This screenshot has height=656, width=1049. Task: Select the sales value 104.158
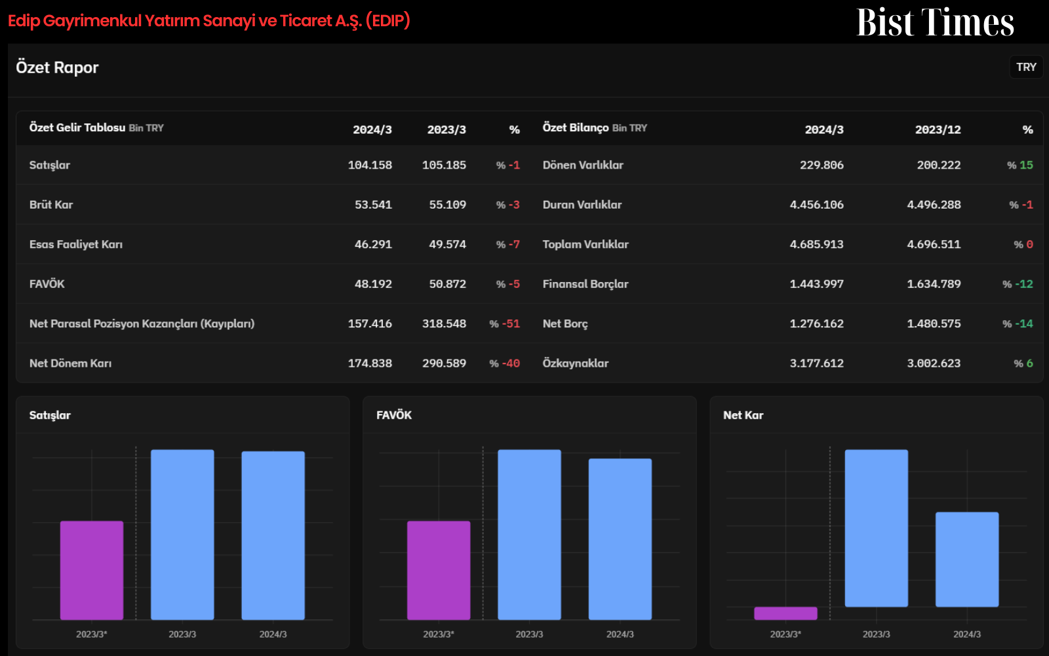pos(370,165)
